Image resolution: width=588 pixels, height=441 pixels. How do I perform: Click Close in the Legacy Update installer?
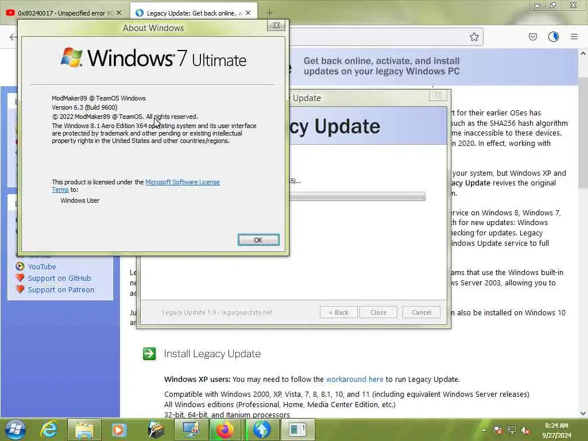click(378, 312)
